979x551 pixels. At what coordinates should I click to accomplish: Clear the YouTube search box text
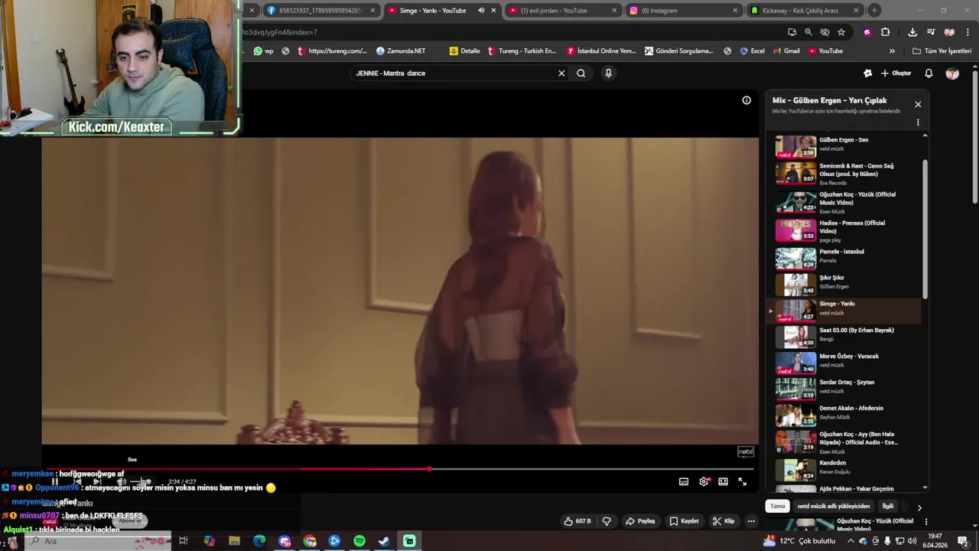pyautogui.click(x=561, y=73)
